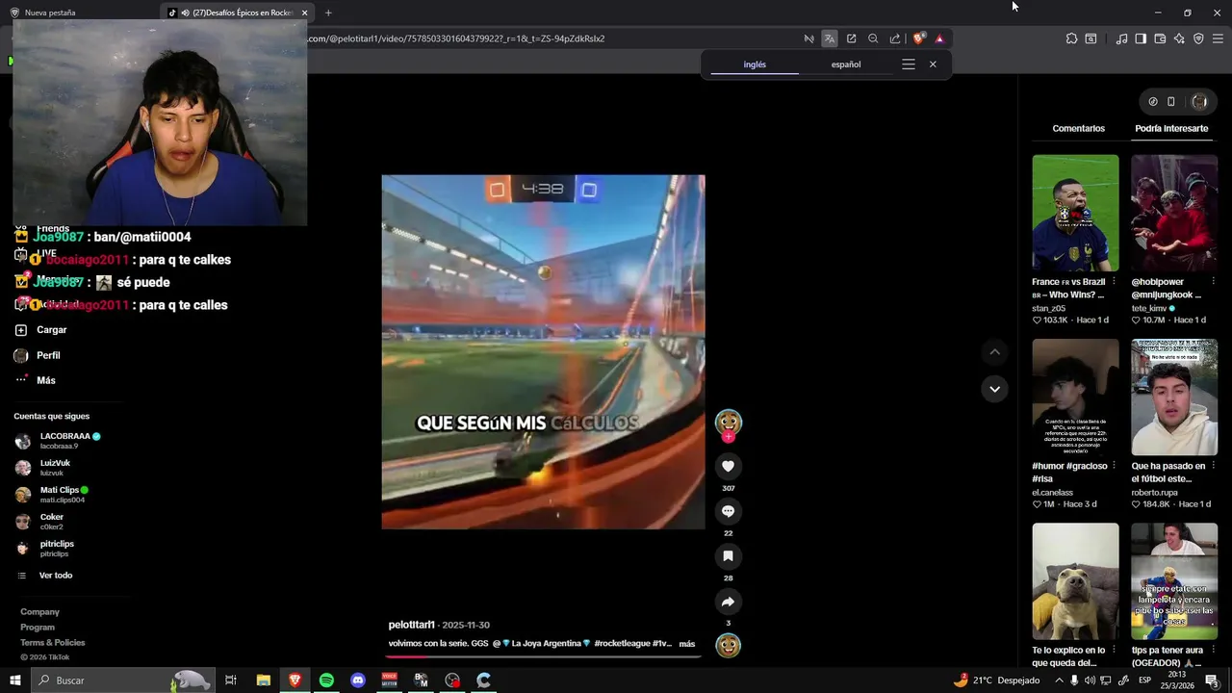Open Voicemeeter from the taskbar
The width and height of the screenshot is (1232, 693).
(389, 680)
